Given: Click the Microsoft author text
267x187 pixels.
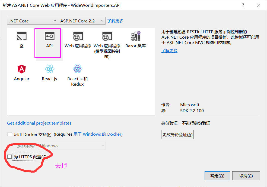Looking at the screenshot, I should click(x=190, y=105).
